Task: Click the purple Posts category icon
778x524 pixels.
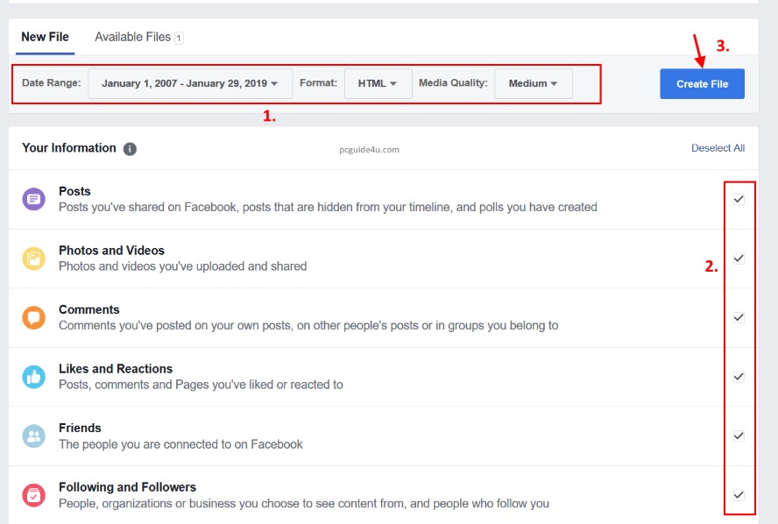Action: click(33, 199)
